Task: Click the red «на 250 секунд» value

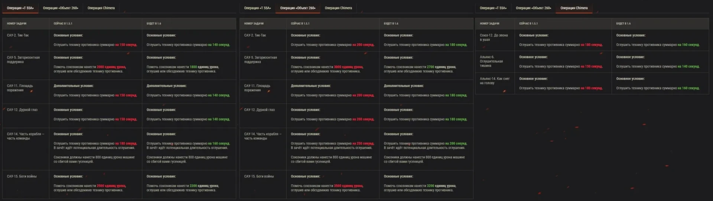Action: [x=363, y=144]
